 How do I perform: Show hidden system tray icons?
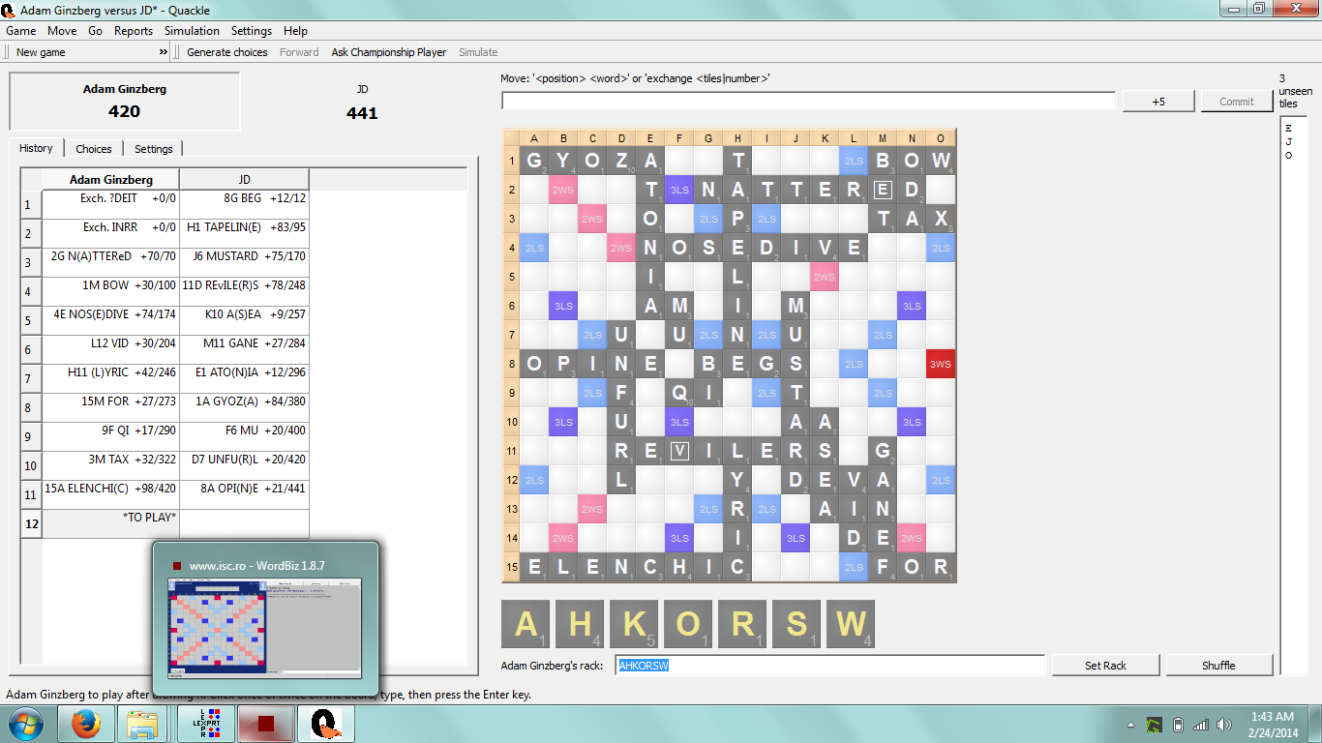pos(1130,725)
